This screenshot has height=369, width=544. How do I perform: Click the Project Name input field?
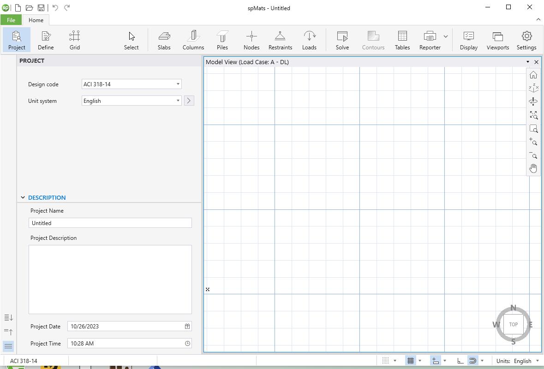[110, 223]
